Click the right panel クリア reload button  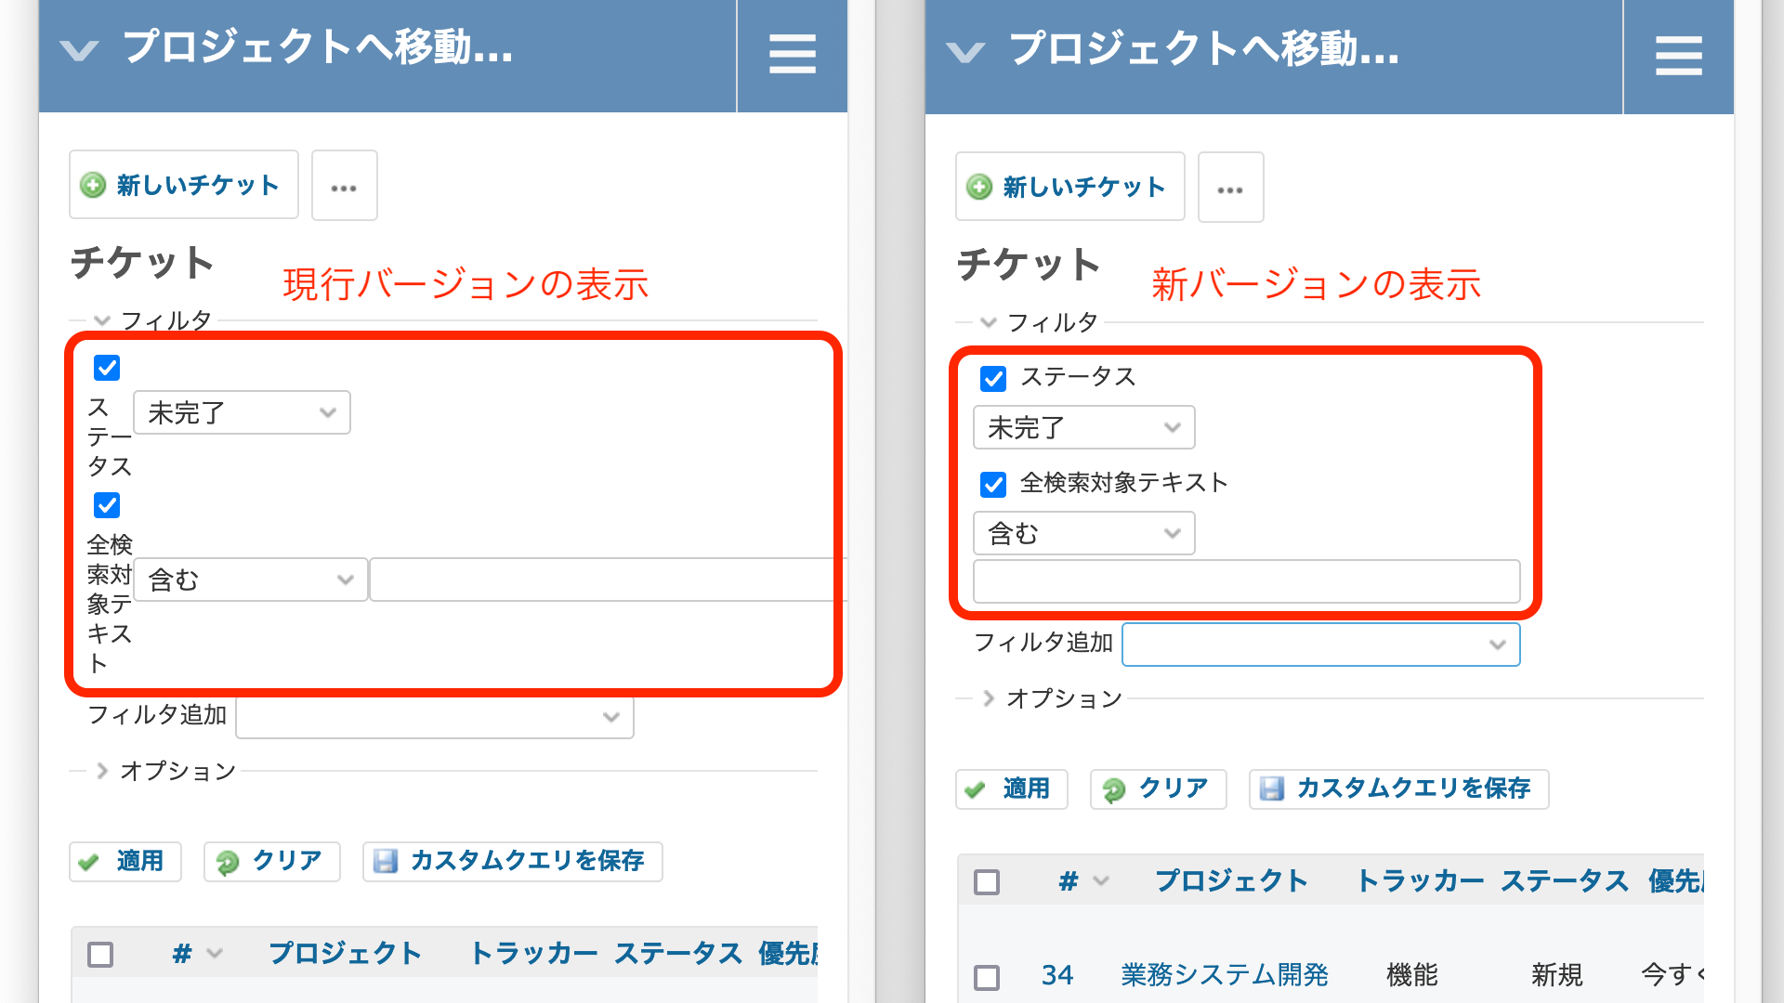click(1158, 788)
